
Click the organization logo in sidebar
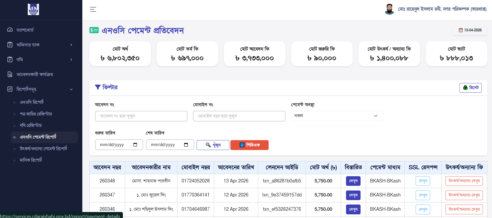pos(33,9)
